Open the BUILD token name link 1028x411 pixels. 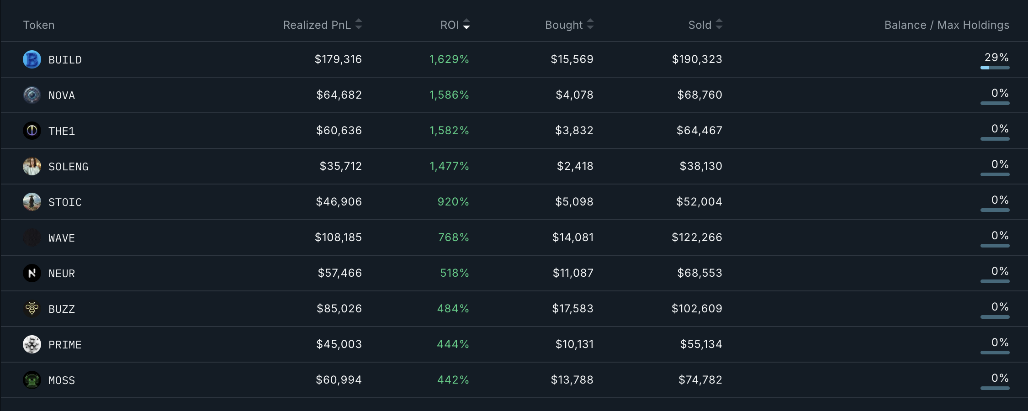[x=65, y=60]
